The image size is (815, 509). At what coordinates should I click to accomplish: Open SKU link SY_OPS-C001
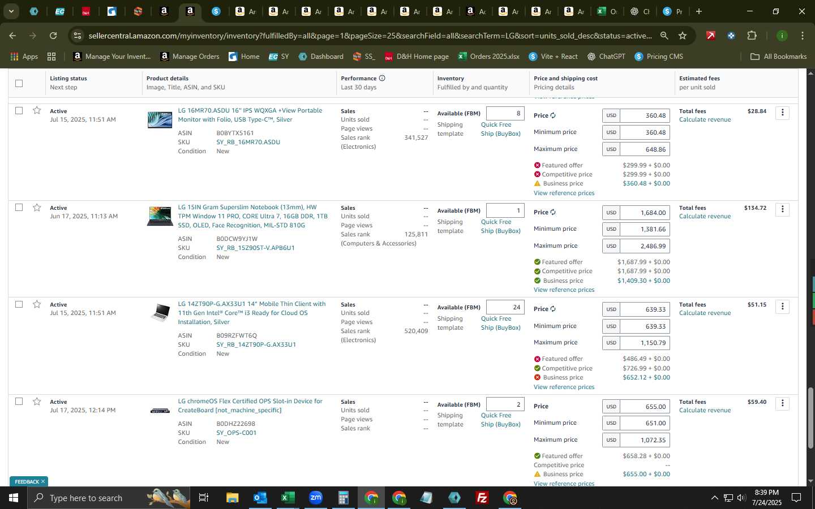(x=236, y=433)
